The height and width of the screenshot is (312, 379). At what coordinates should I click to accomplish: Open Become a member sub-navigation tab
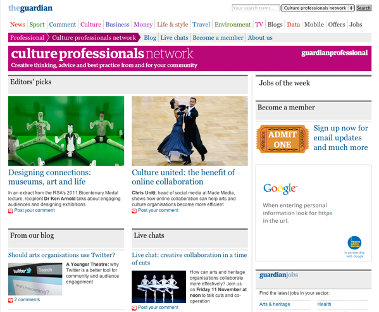point(218,38)
